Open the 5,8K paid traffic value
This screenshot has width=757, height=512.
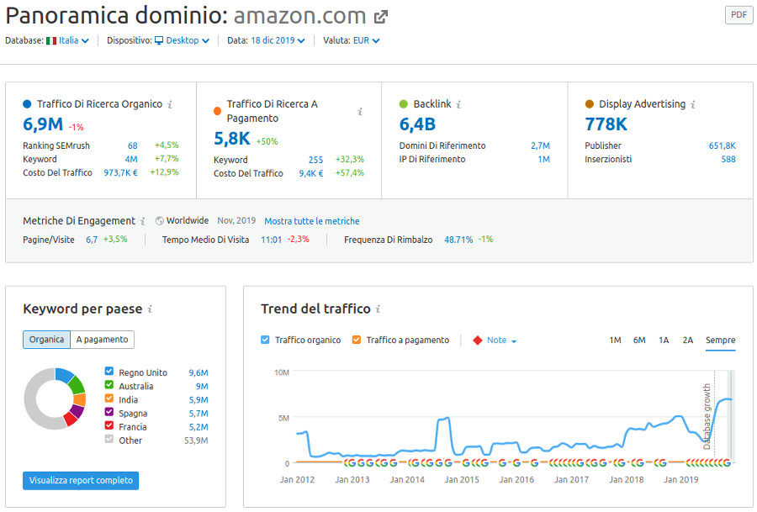[x=232, y=139]
